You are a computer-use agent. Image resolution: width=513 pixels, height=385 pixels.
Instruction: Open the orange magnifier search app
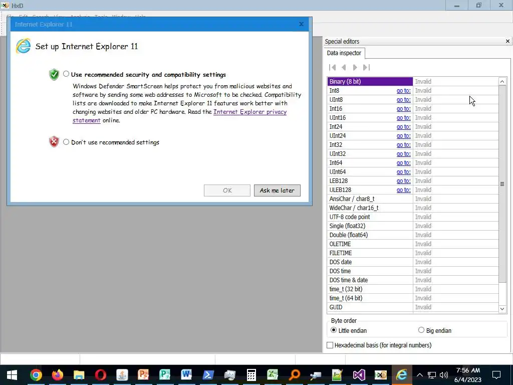(294, 375)
